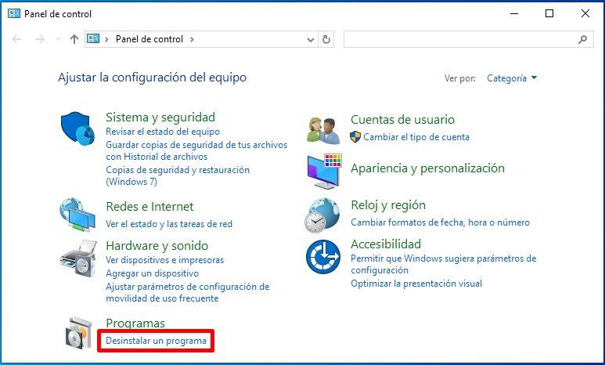Open the Cuentas de usuario people icon
The width and height of the screenshot is (605, 365).
click(x=323, y=130)
